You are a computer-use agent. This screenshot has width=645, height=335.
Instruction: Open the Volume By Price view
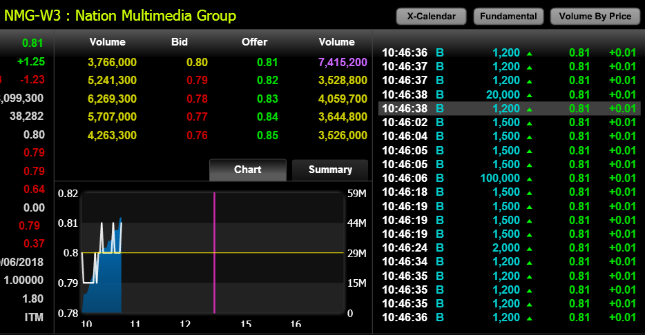point(595,17)
